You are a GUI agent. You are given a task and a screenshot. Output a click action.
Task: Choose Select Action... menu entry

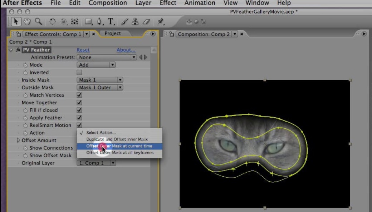click(119, 133)
